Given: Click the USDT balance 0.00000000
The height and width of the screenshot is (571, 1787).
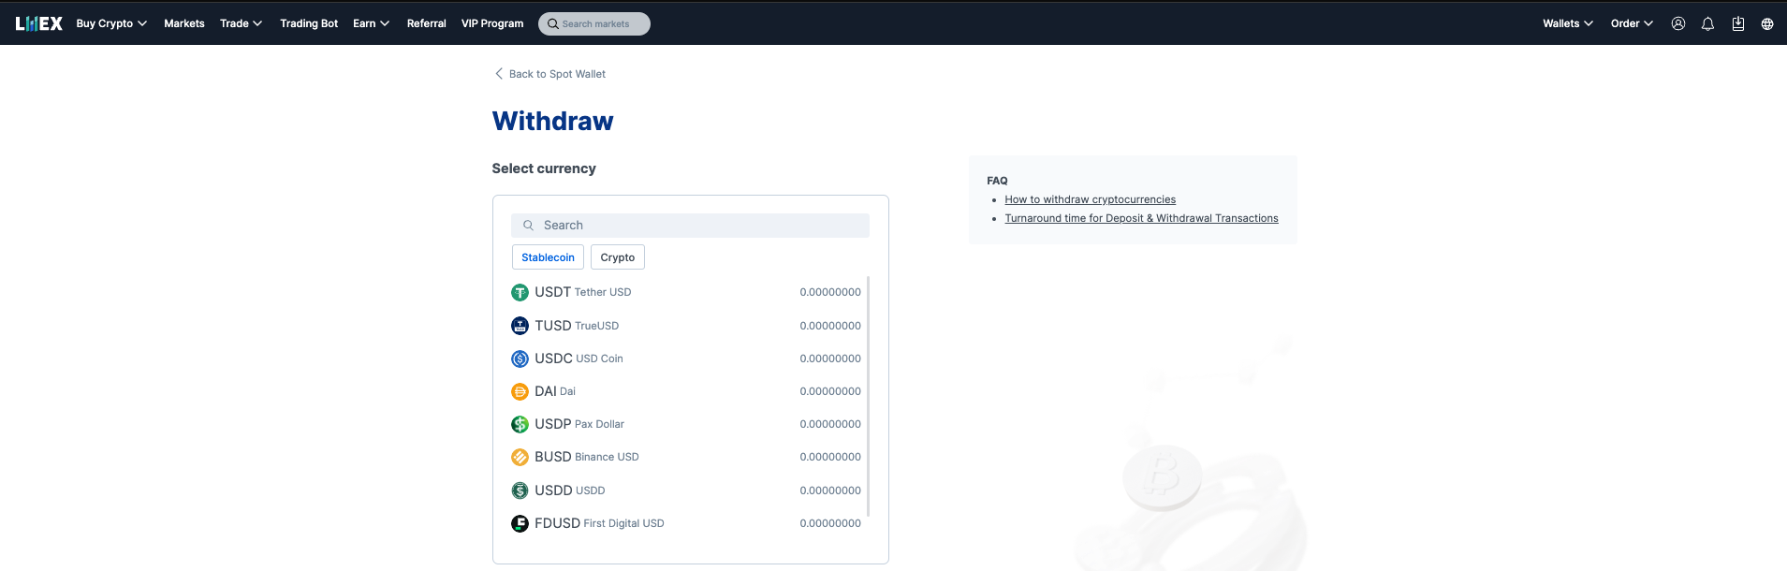Looking at the screenshot, I should tap(830, 292).
